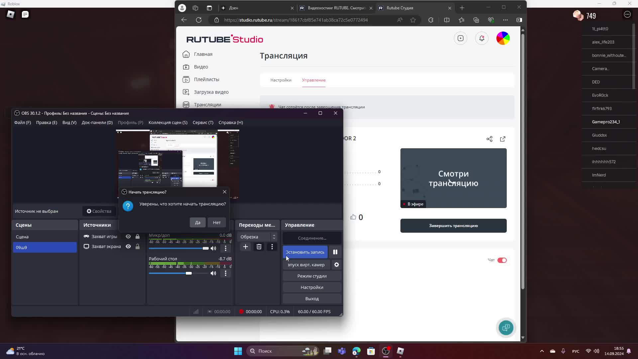Open Загрузка видео in sidebar

(x=211, y=92)
